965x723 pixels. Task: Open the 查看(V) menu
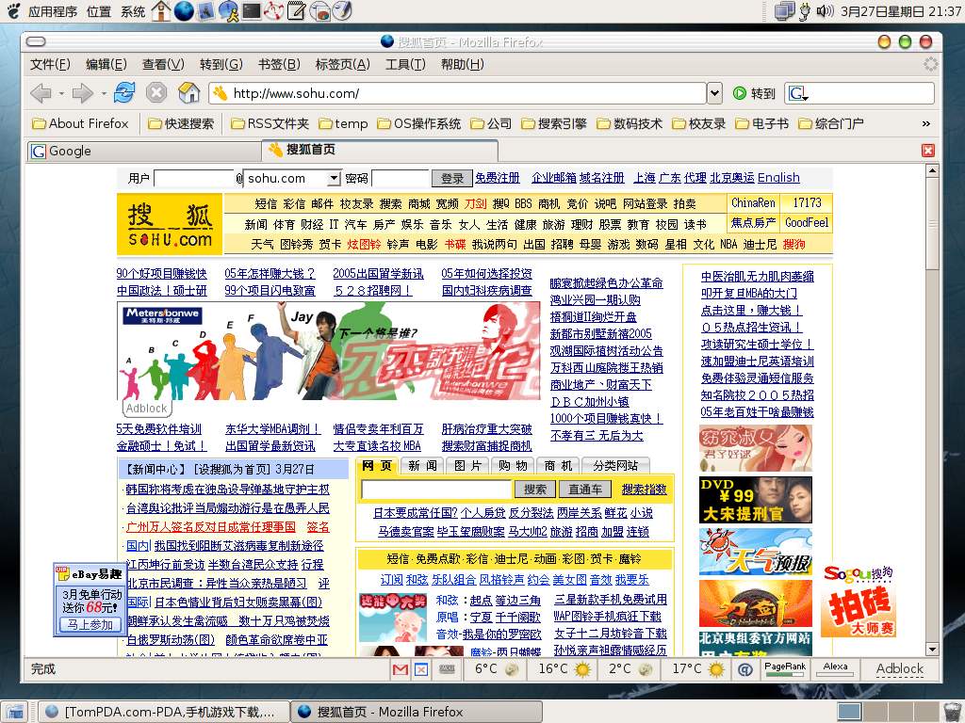click(163, 65)
